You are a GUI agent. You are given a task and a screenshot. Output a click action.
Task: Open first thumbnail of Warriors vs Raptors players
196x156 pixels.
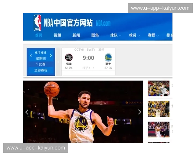pos(158,88)
